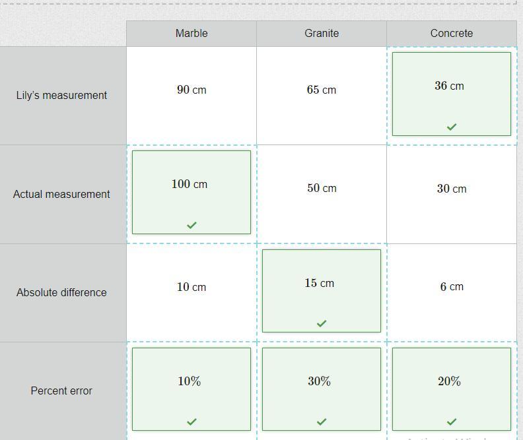
Task: Click the checkmark under 20%
Action: click(452, 422)
